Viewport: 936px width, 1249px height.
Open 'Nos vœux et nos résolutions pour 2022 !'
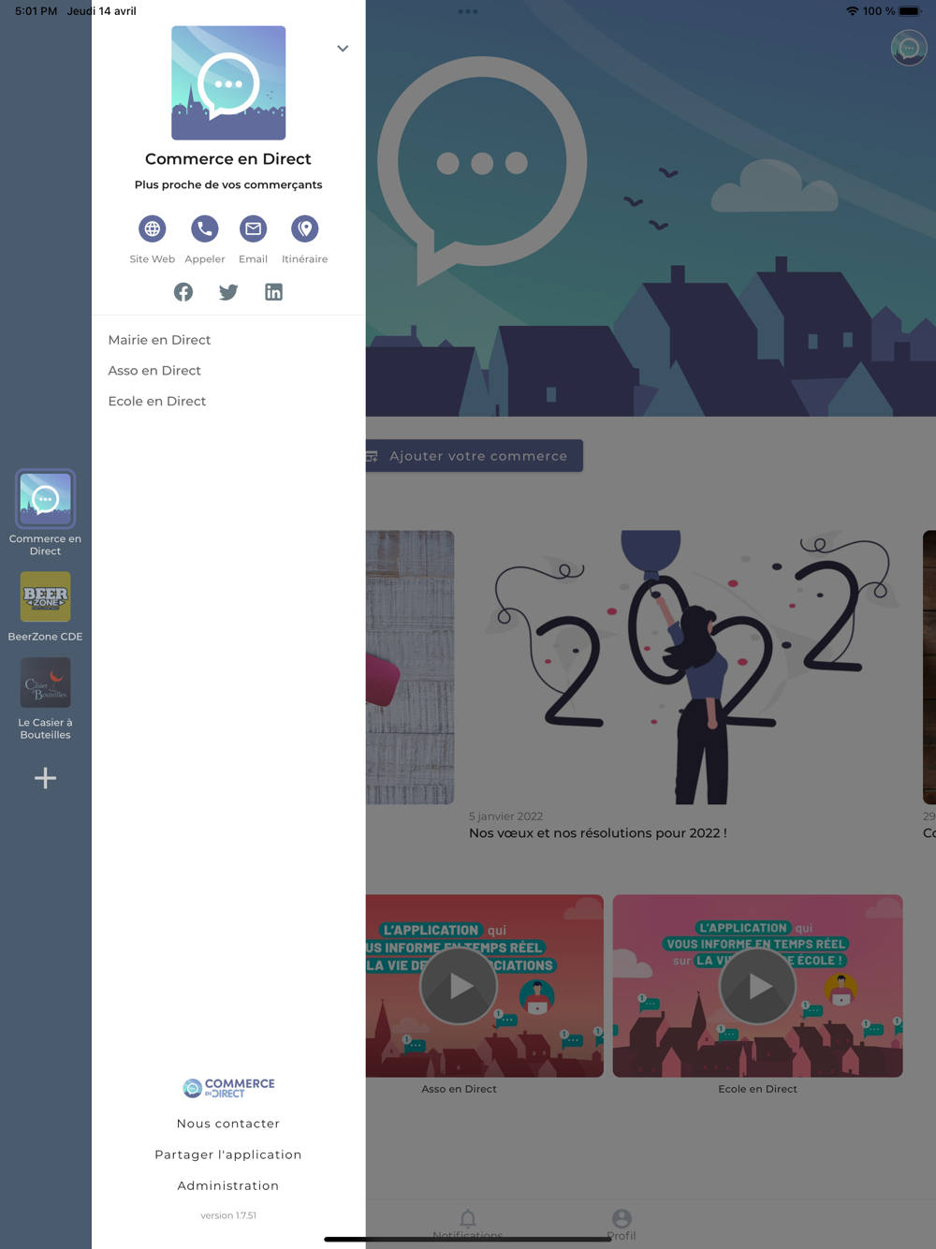598,833
